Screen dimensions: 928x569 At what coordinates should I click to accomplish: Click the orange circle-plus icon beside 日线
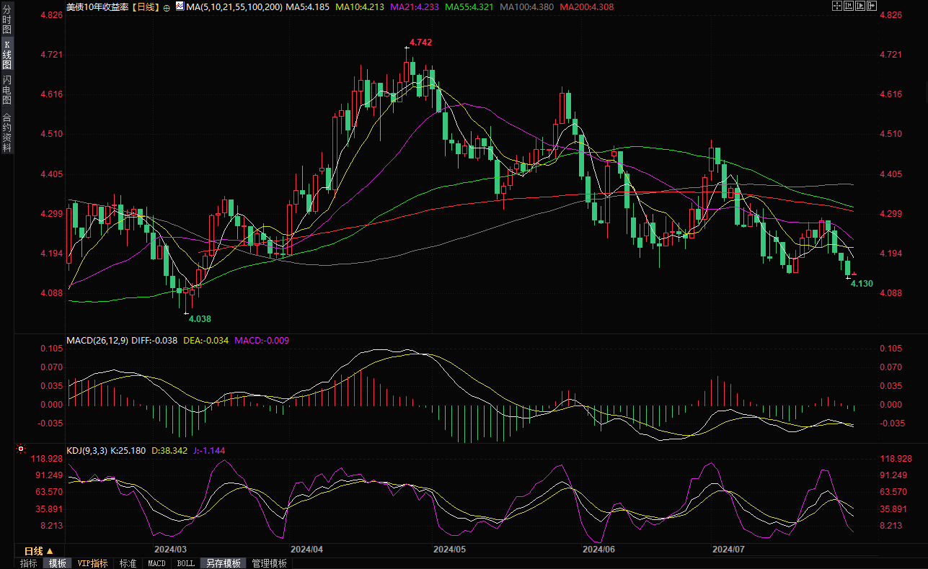click(x=167, y=7)
